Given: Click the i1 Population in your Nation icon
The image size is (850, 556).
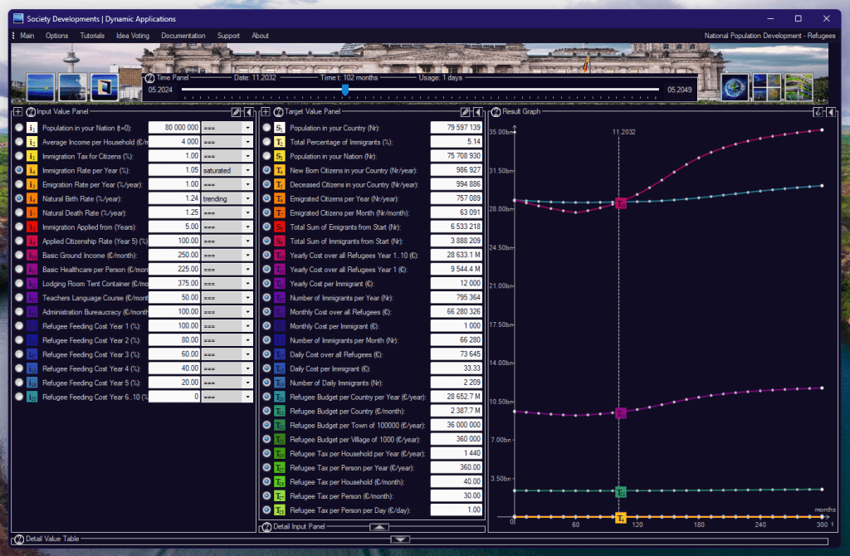Looking at the screenshot, I should (x=32, y=128).
